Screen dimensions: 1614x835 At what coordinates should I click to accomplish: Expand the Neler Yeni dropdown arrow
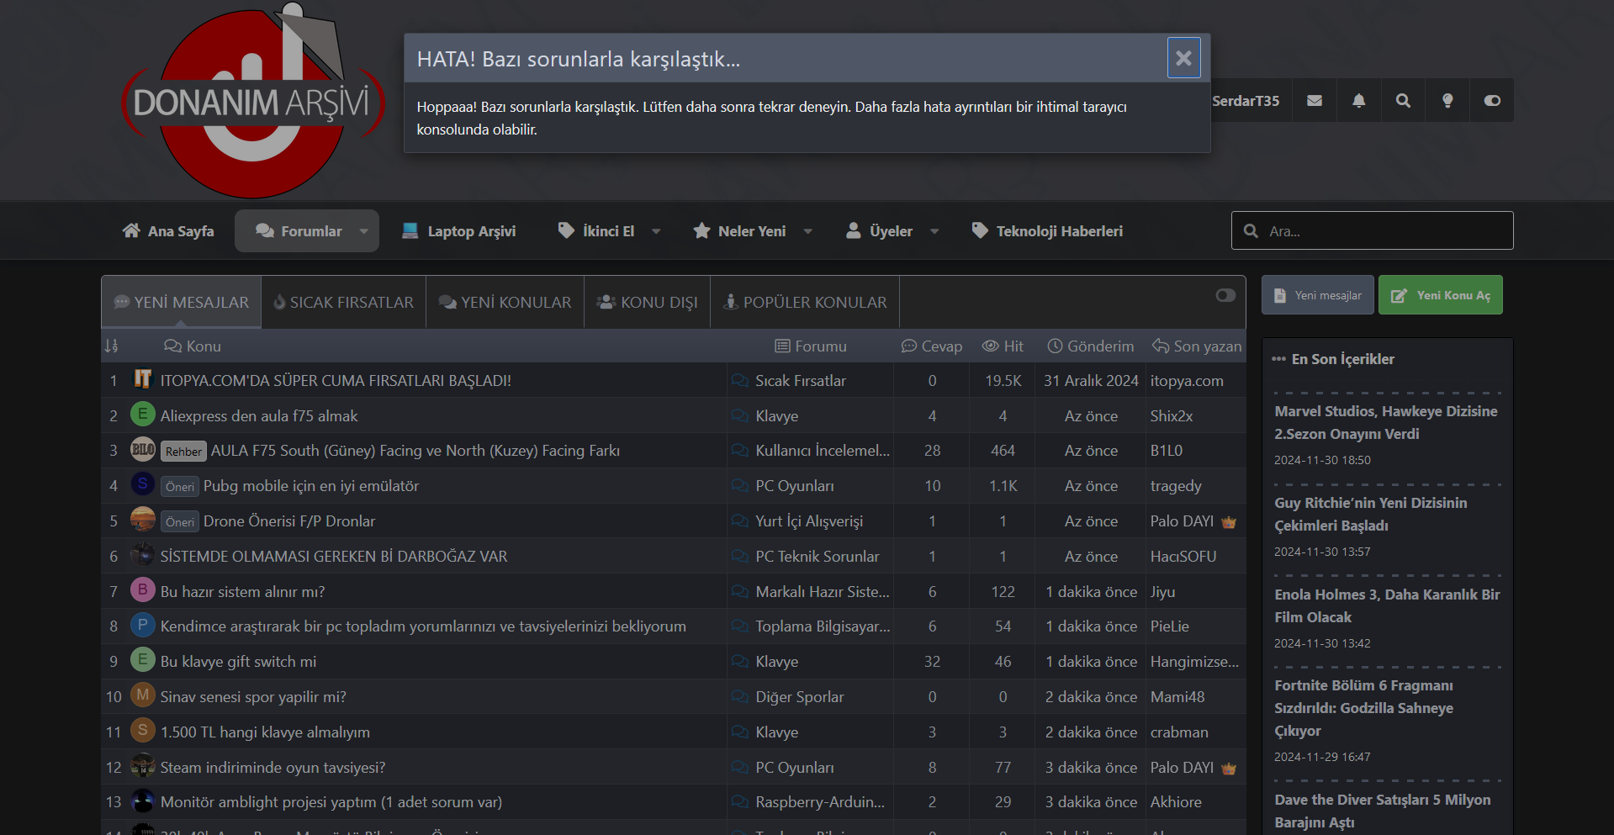click(x=807, y=231)
